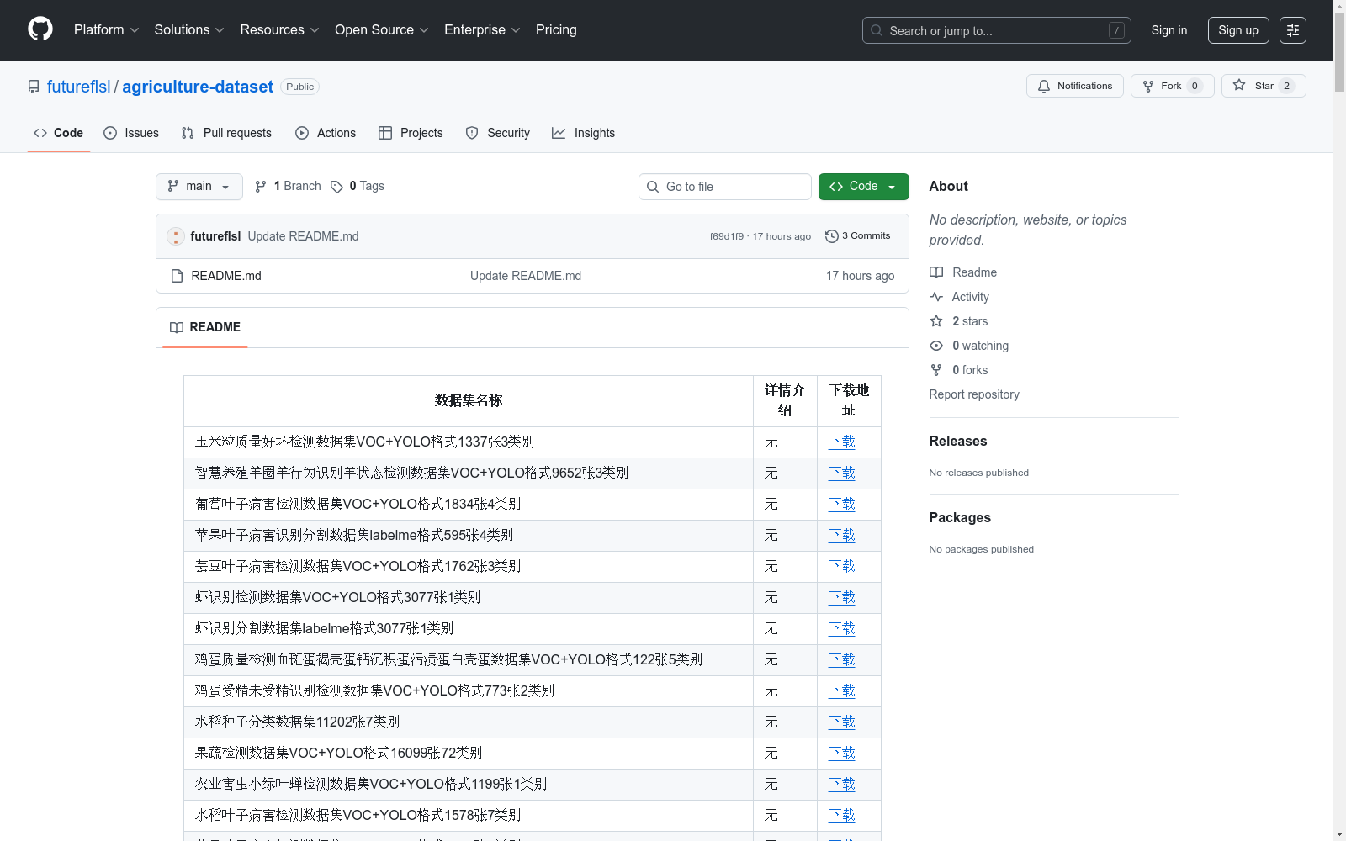This screenshot has height=841, width=1346.
Task: Download the 虾识别检测数据集 VOC+YOLO dataset
Action: tap(842, 597)
